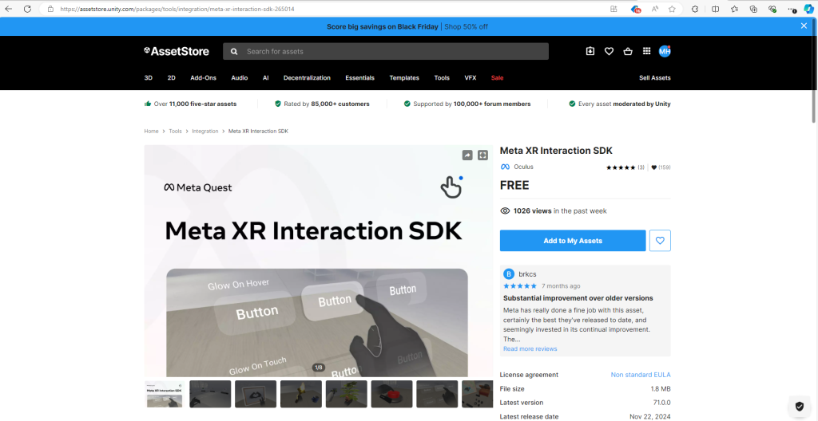
Task: Open the VFX category tab
Action: point(470,78)
